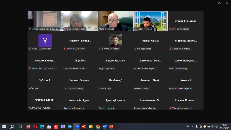
Task: Open Opera browser from the taskbar
Action: [35, 127]
